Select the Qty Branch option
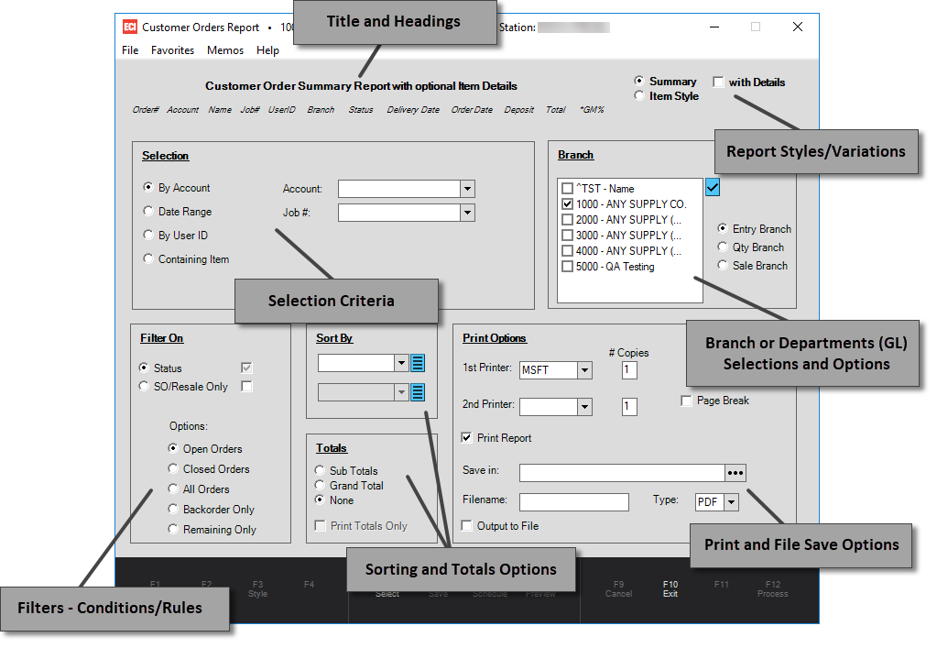Image resolution: width=937 pixels, height=648 pixels. 723,247
